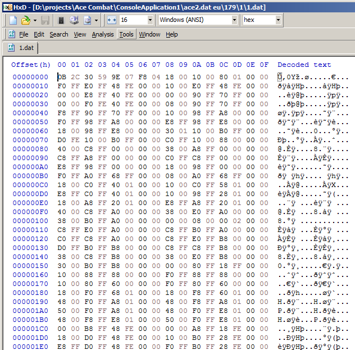The image size is (355, 350).
Task: Open the Help menu
Action: [x=172, y=35]
